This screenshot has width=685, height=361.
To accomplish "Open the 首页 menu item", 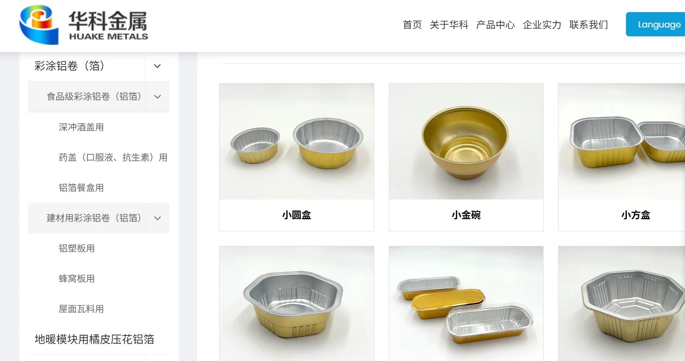I will pos(412,25).
